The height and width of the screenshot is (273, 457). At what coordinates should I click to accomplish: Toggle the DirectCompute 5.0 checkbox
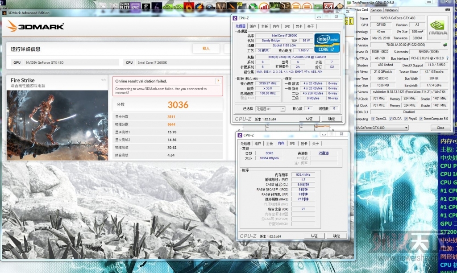click(x=421, y=119)
